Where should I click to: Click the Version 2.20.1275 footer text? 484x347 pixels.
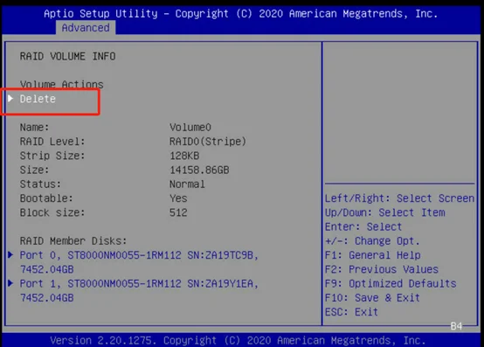pyautogui.click(x=238, y=340)
